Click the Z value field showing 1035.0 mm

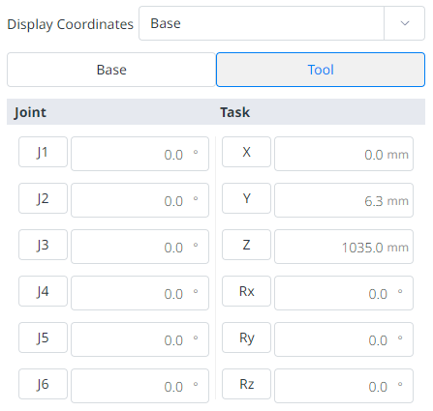tap(344, 247)
